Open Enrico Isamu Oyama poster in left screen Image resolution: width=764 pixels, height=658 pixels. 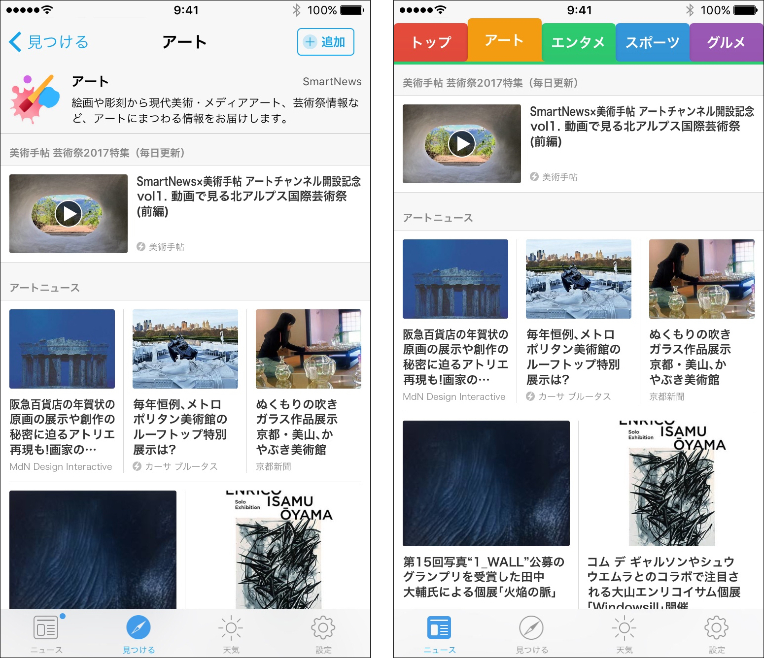(278, 550)
